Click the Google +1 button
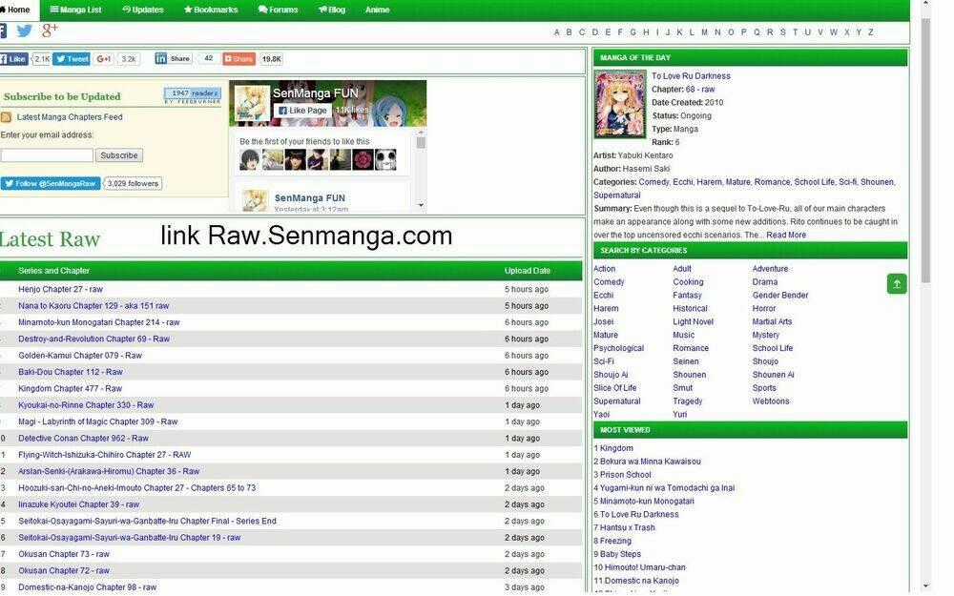This screenshot has height=596, width=954. pos(104,59)
